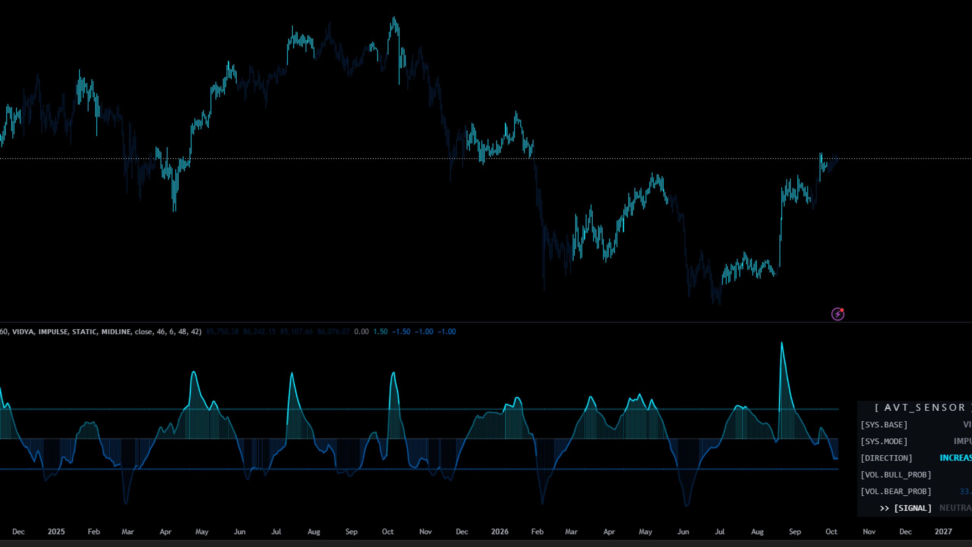The width and height of the screenshot is (972, 547).
Task: Click the [VOL.BEAR_PROB] row label
Action: tap(896, 492)
